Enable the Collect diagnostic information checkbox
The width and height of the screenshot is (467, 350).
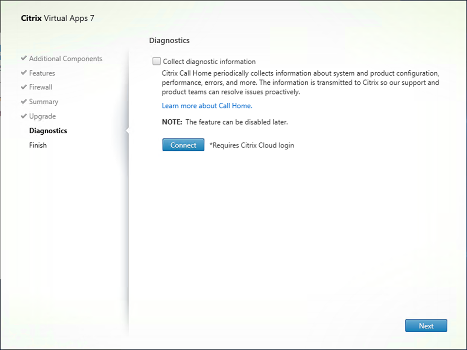pyautogui.click(x=156, y=61)
